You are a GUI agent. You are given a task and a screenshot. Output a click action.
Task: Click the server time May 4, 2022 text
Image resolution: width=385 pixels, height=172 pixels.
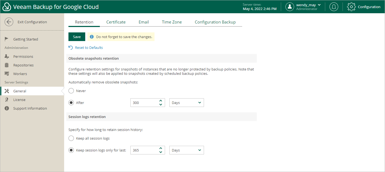[260, 9]
